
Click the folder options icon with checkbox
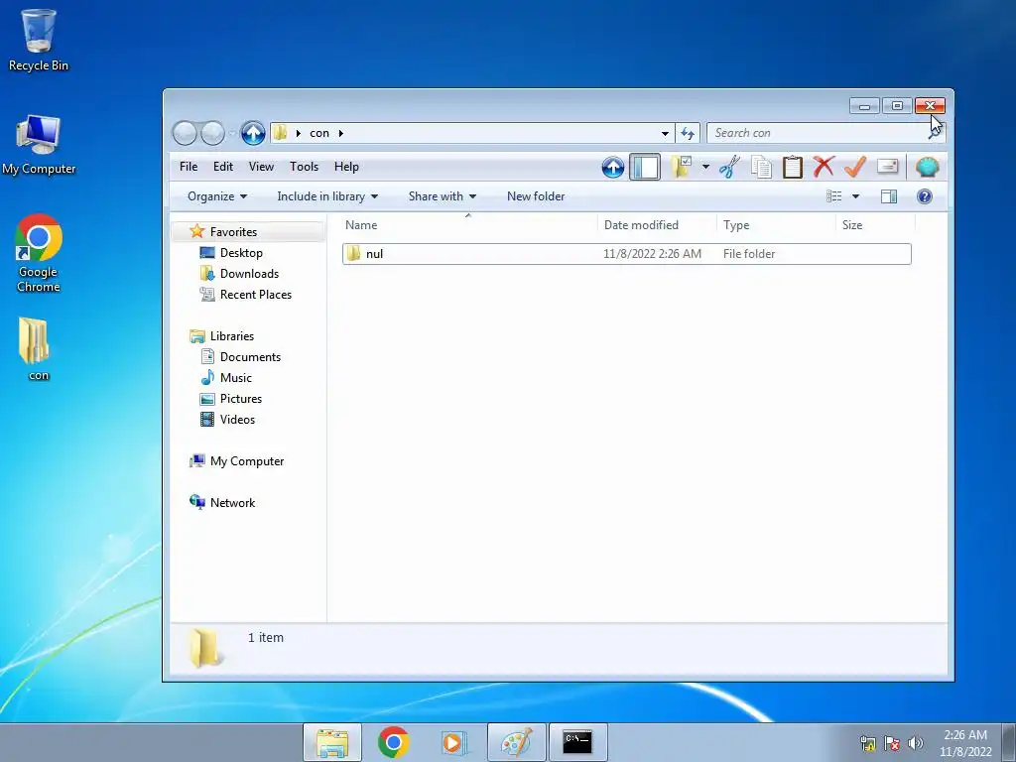point(682,167)
